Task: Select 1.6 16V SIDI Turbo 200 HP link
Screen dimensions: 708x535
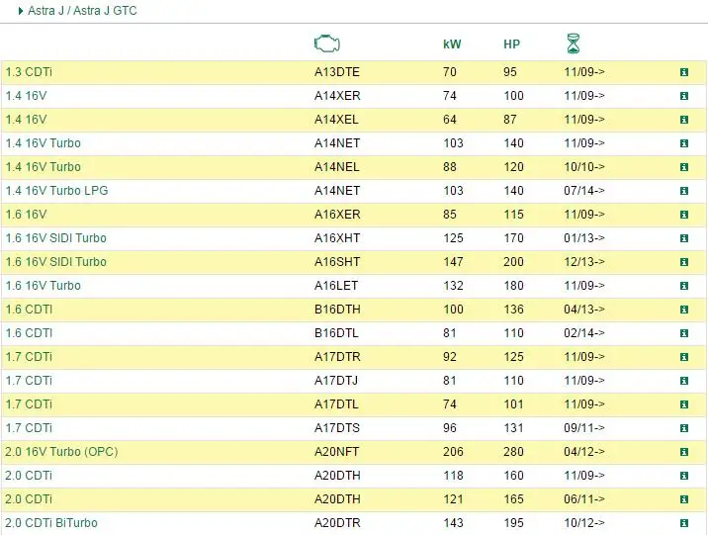Action: tap(56, 262)
